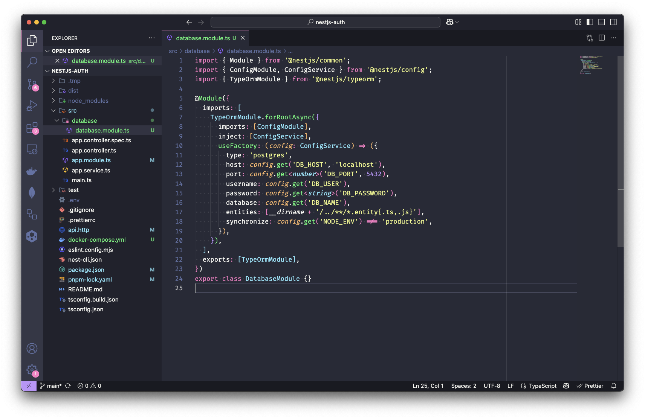Open api.http file
The image size is (645, 419).
[102, 230]
